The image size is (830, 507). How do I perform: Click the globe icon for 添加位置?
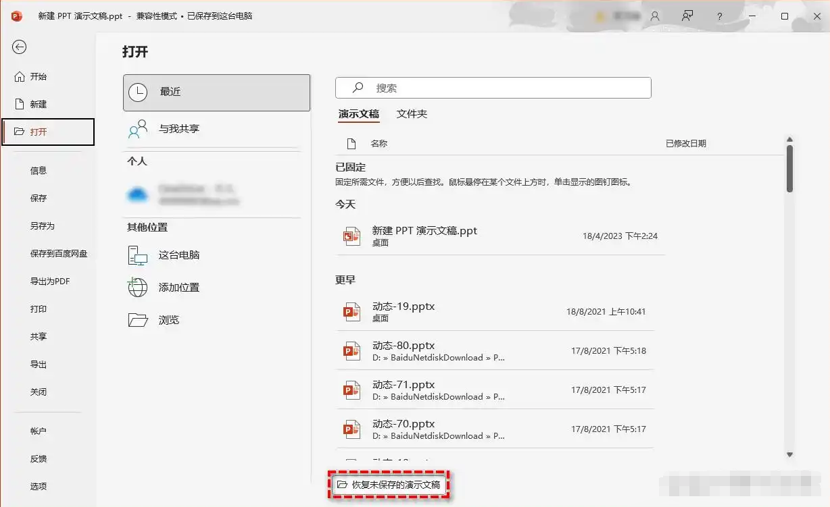138,288
